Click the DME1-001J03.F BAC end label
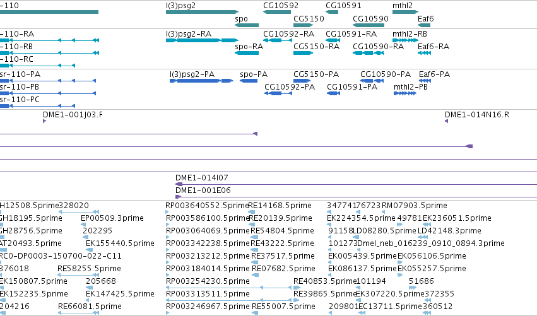The image size is (537, 316). click(x=73, y=115)
